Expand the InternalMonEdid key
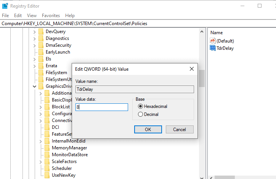Screen dimensions: 276x179 41,141
